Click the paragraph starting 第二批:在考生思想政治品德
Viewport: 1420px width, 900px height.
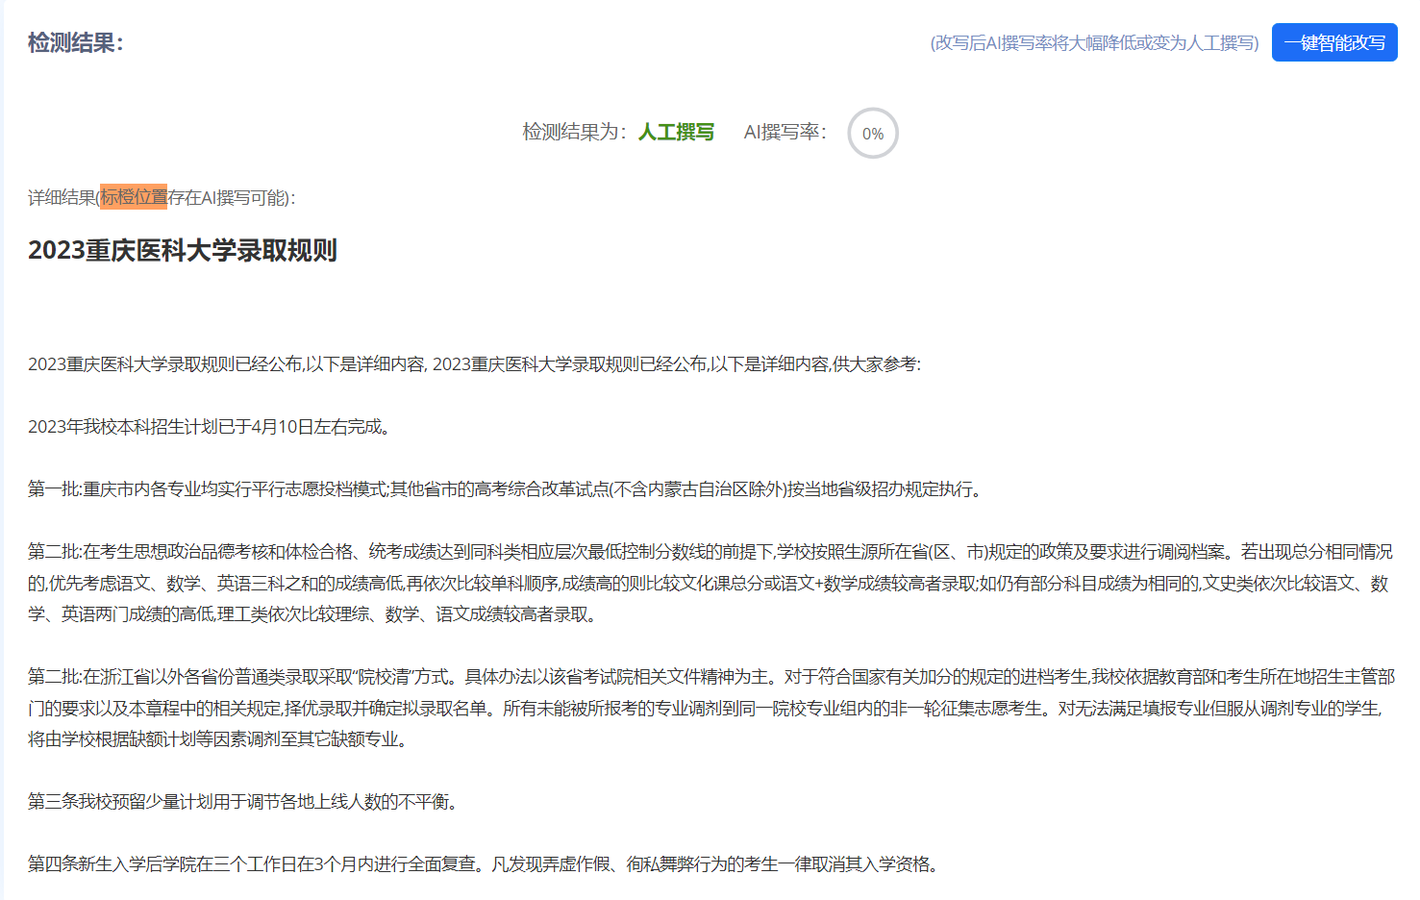710,583
